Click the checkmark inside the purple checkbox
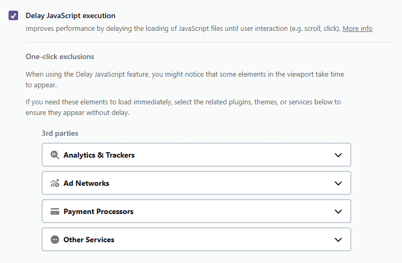402x263 pixels. [13, 16]
